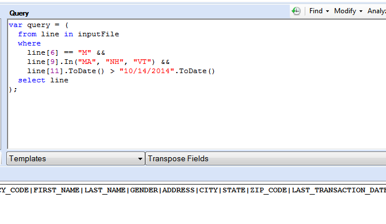This screenshot has width=386, height=224.
Task: Open the Templates combo box
Action: [75, 158]
